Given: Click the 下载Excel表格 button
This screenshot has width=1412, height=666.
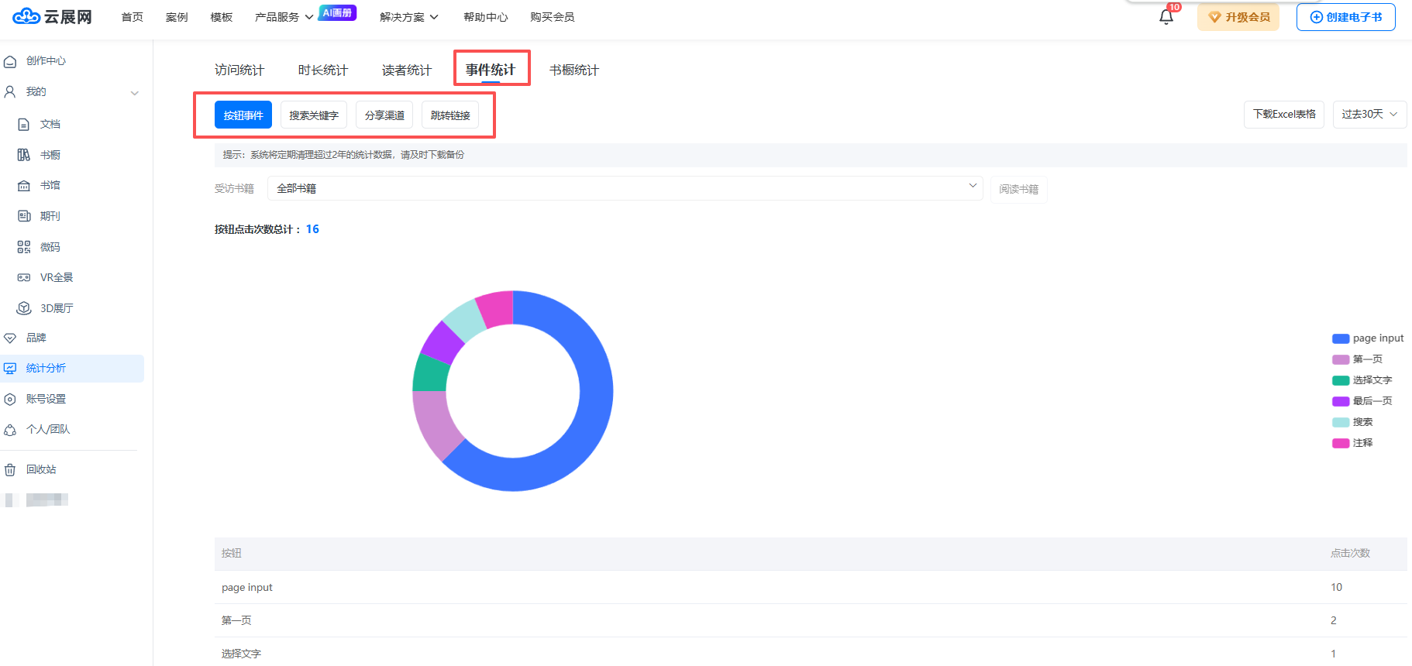Looking at the screenshot, I should click(1283, 115).
